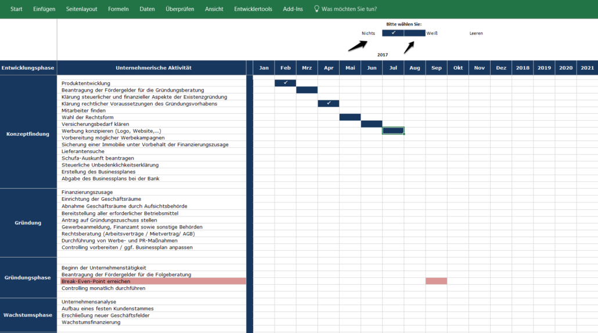Click the Nichts option label
The width and height of the screenshot is (598, 333).
[369, 33]
